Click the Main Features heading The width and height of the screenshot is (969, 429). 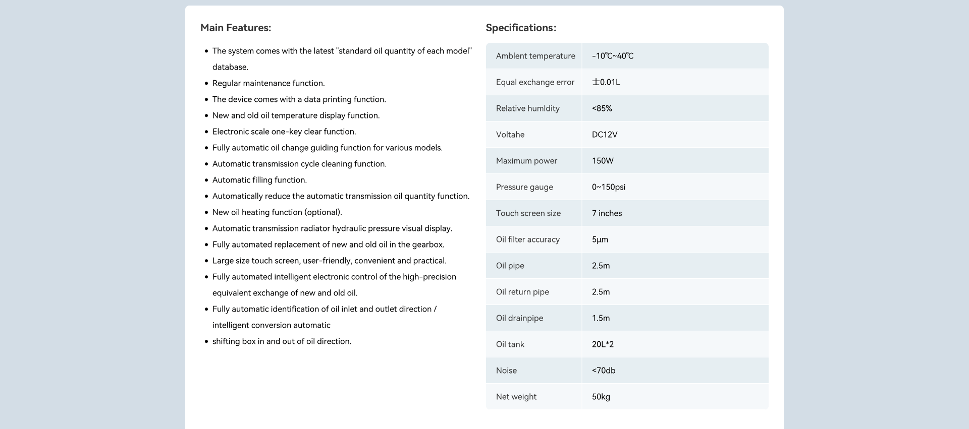236,28
